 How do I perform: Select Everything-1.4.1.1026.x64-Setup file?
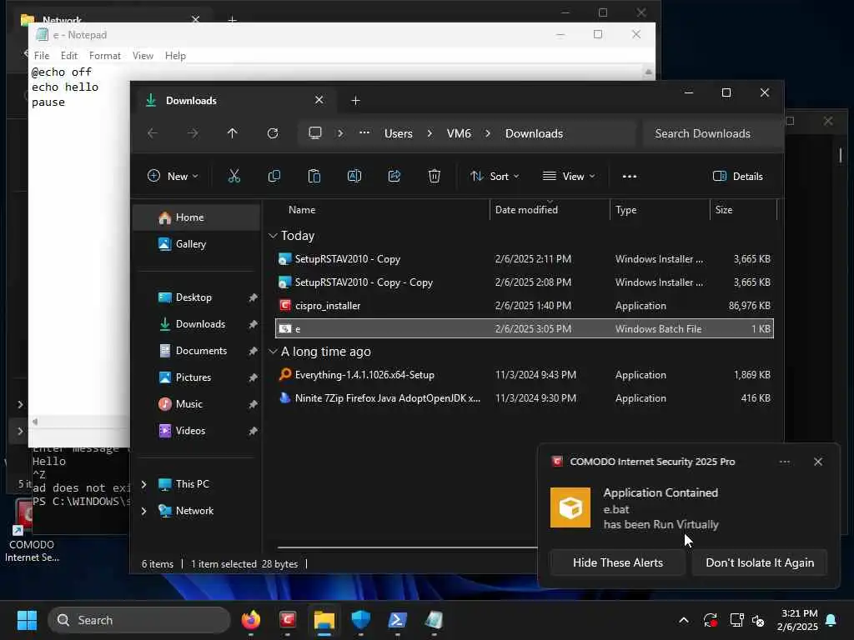click(x=524, y=374)
